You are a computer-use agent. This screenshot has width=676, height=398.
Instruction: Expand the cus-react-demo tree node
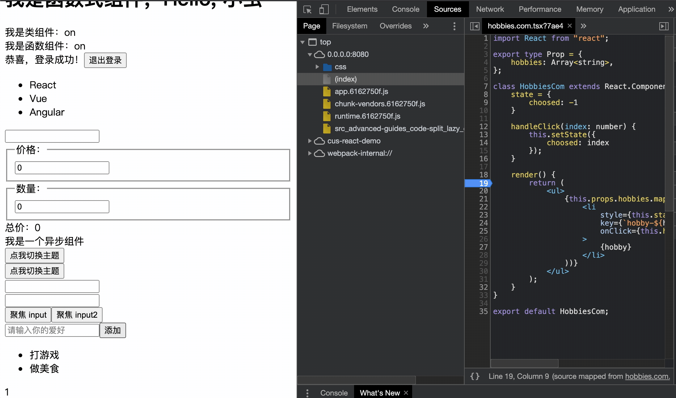pos(310,141)
